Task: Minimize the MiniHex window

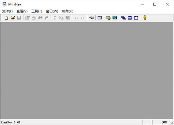Action: point(142,4)
